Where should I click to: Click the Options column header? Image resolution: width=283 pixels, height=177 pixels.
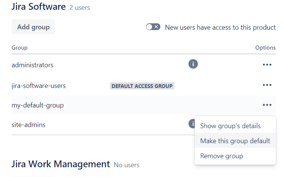click(x=265, y=48)
